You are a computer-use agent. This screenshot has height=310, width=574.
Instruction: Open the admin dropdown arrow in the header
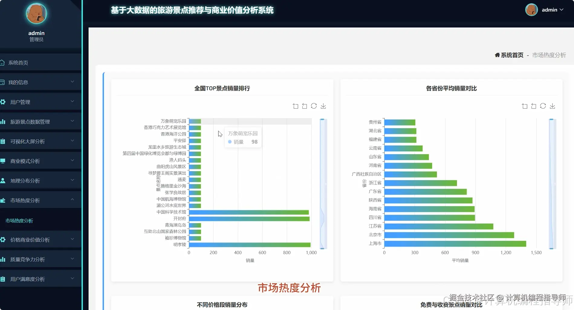point(562,10)
